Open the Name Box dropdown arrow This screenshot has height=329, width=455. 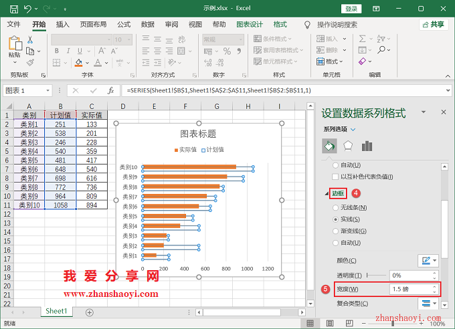point(48,90)
